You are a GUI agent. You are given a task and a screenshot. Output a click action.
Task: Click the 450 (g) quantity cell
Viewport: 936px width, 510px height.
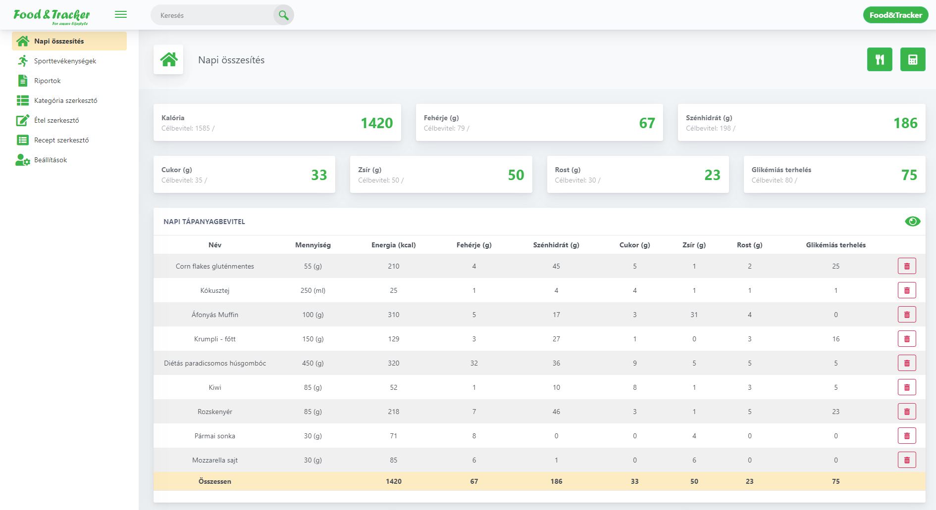pyautogui.click(x=313, y=363)
